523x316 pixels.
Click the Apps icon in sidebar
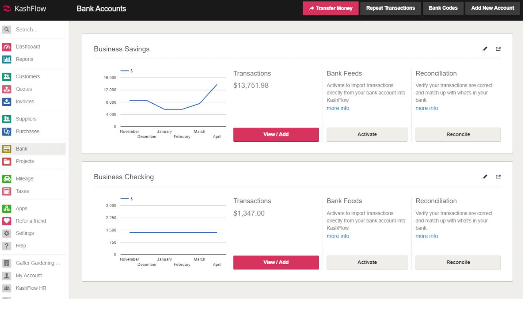[x=7, y=208]
